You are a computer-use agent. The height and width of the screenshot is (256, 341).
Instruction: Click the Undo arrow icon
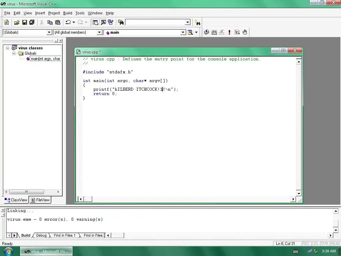click(68, 22)
